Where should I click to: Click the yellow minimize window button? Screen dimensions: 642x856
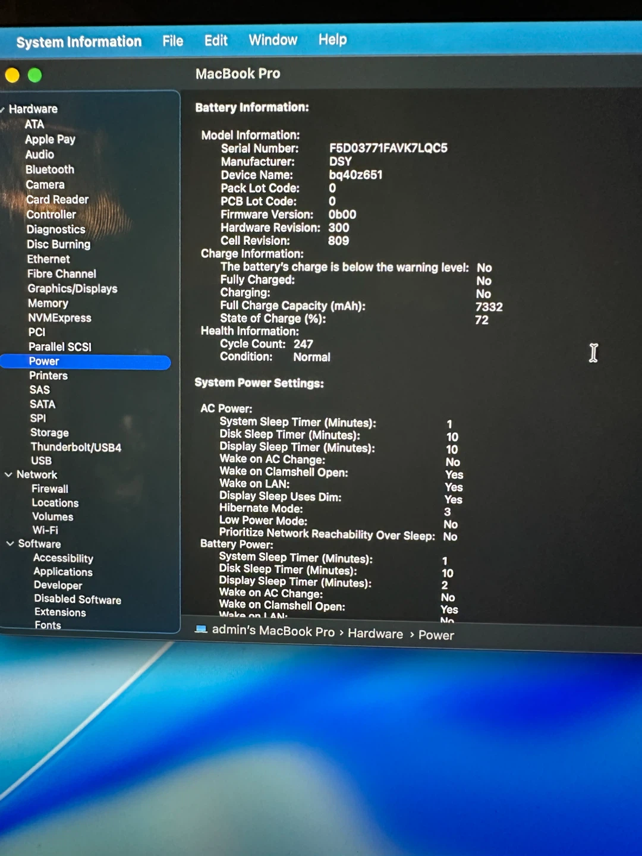[12, 75]
